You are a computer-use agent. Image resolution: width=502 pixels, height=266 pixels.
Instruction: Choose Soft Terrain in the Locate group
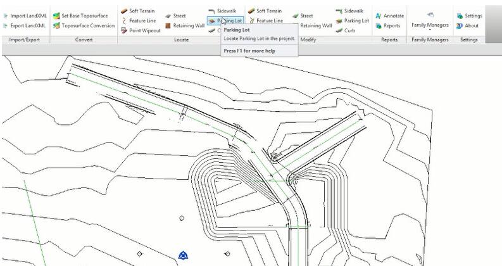click(x=137, y=11)
